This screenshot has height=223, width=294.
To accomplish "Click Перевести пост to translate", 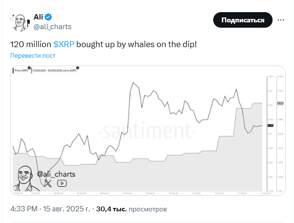I will coord(33,55).
